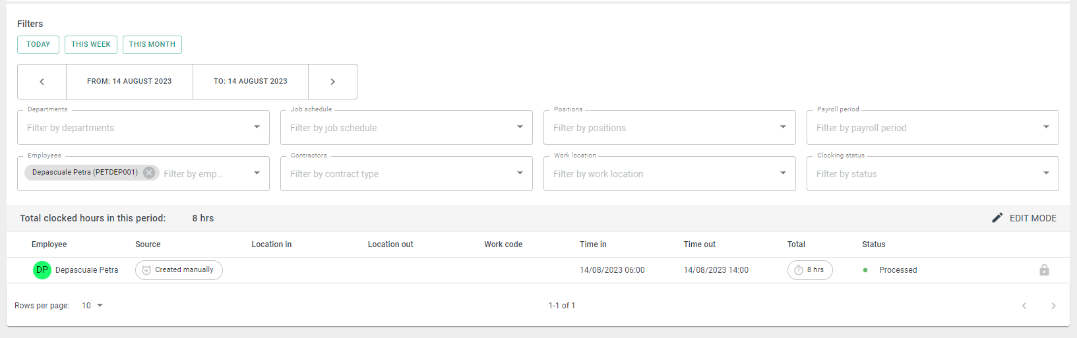The height and width of the screenshot is (338, 1077).
Task: Go to previous date range arrow
Action: pos(42,82)
